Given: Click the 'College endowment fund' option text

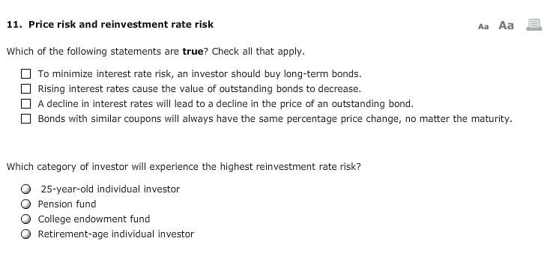Looking at the screenshot, I should [x=94, y=219].
